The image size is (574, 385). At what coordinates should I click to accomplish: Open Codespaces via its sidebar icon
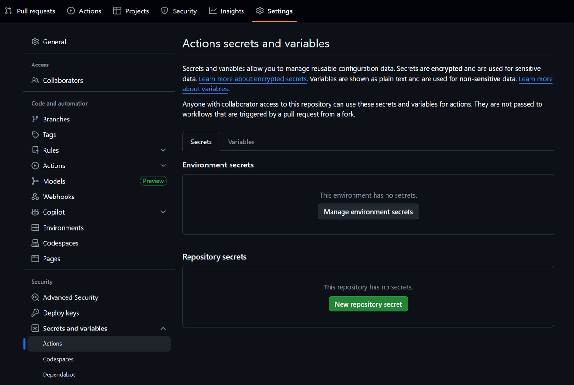pos(35,243)
